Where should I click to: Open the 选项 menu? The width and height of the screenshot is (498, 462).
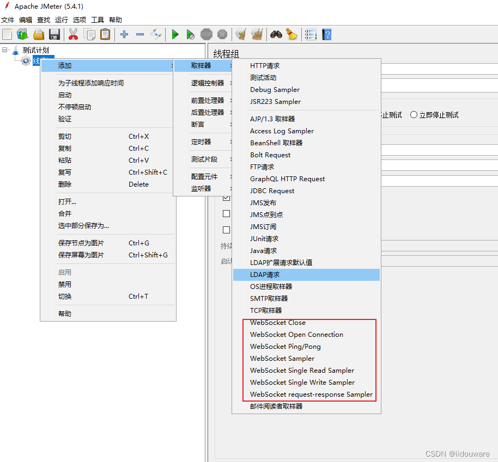(80, 20)
